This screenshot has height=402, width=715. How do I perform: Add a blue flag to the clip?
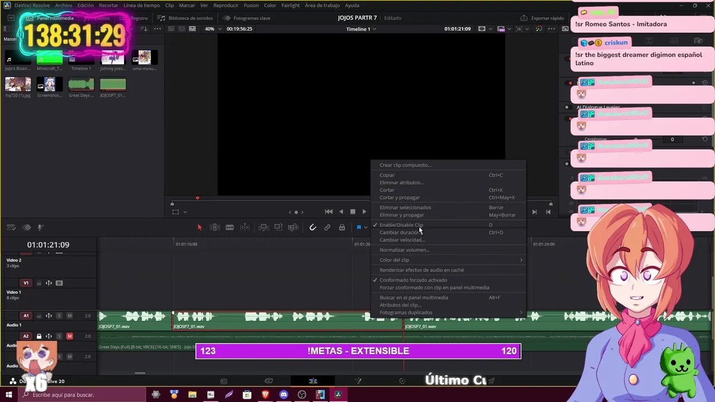(x=359, y=227)
